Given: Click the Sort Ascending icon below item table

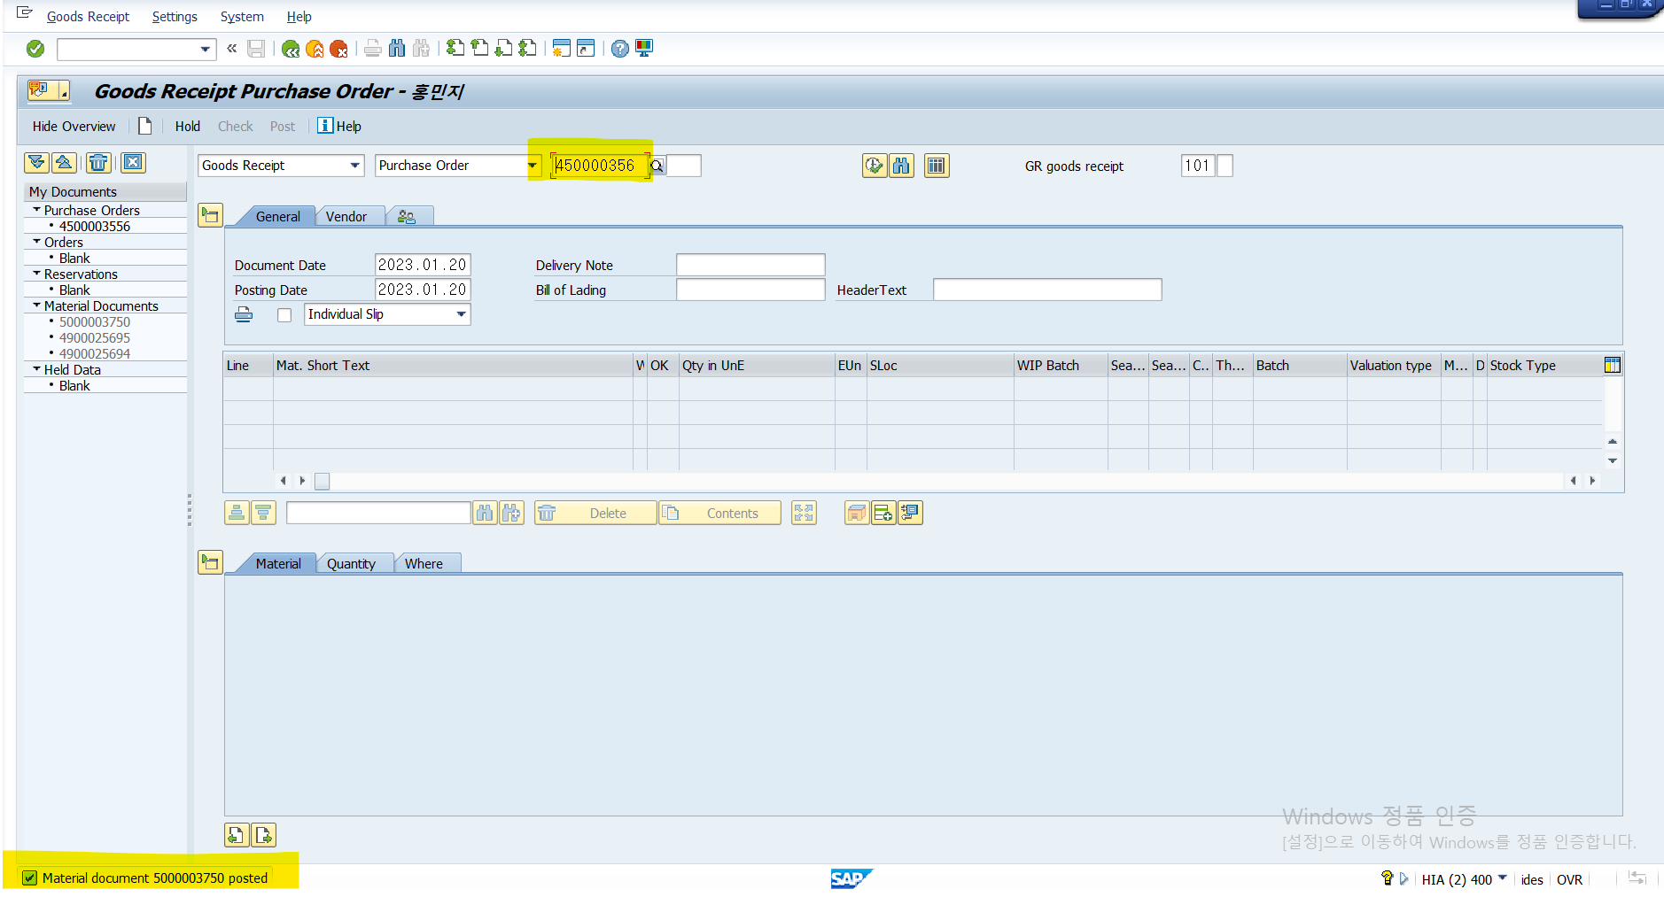Looking at the screenshot, I should [237, 513].
